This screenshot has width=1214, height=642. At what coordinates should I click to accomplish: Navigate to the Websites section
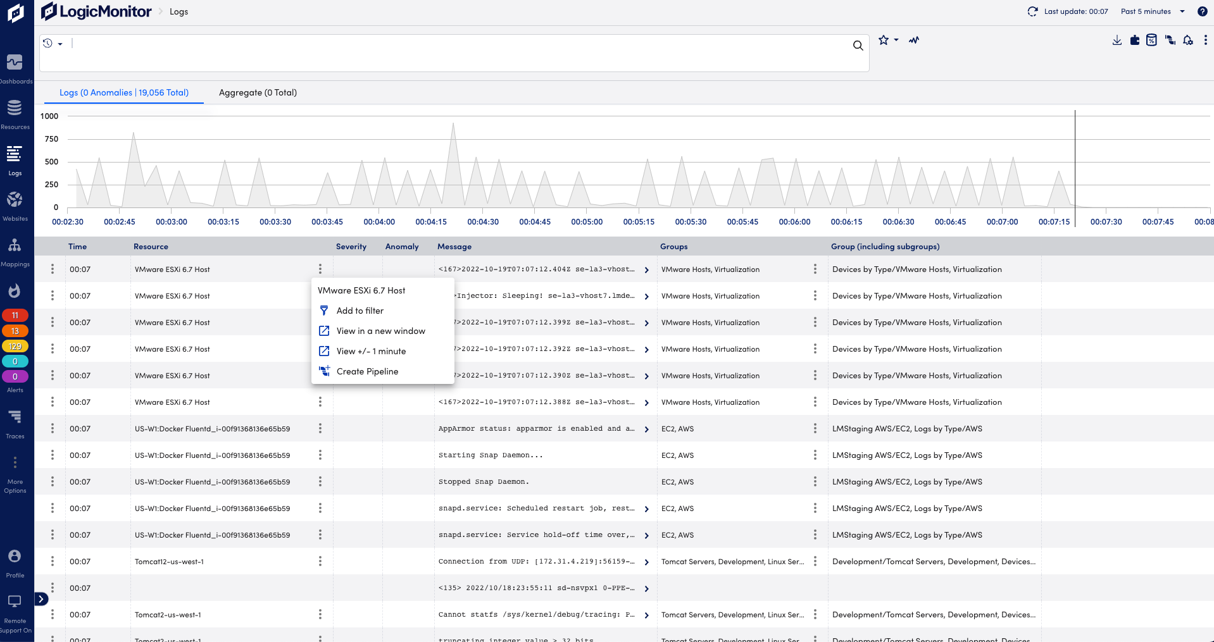tap(15, 200)
